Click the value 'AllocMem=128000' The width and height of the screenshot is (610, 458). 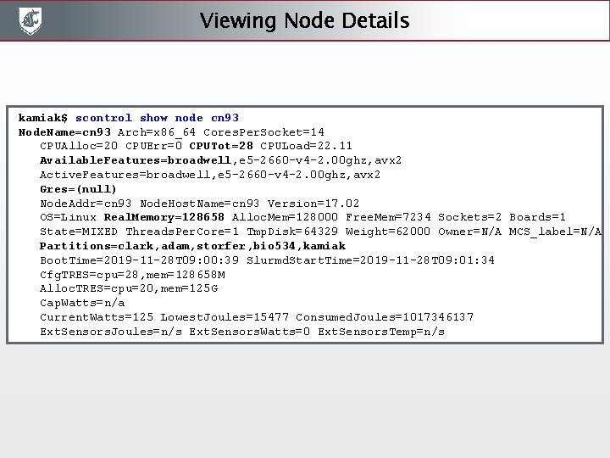(285, 217)
